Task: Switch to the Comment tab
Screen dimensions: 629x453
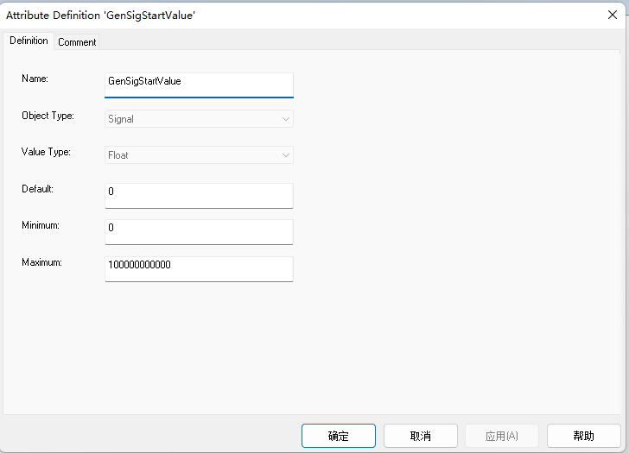Action: coord(77,42)
